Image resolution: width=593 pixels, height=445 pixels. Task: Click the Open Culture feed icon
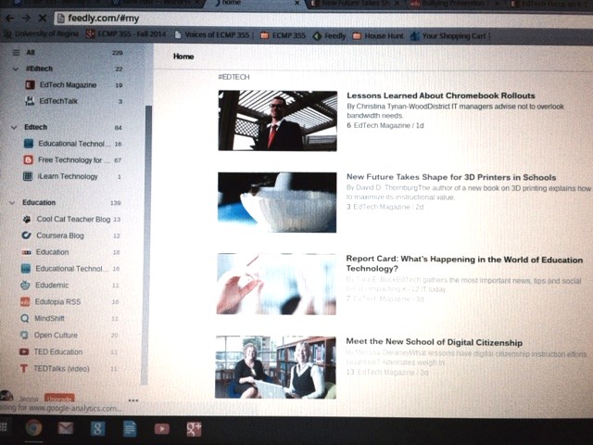[24, 335]
